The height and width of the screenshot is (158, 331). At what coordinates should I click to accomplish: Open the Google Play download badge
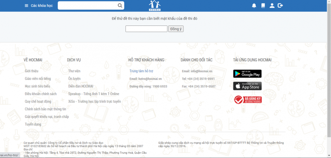tap(247, 73)
